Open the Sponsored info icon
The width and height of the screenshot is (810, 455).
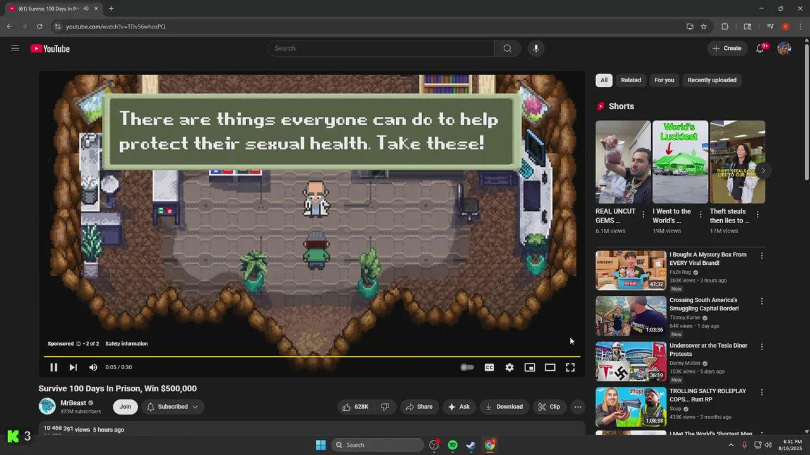(x=78, y=344)
